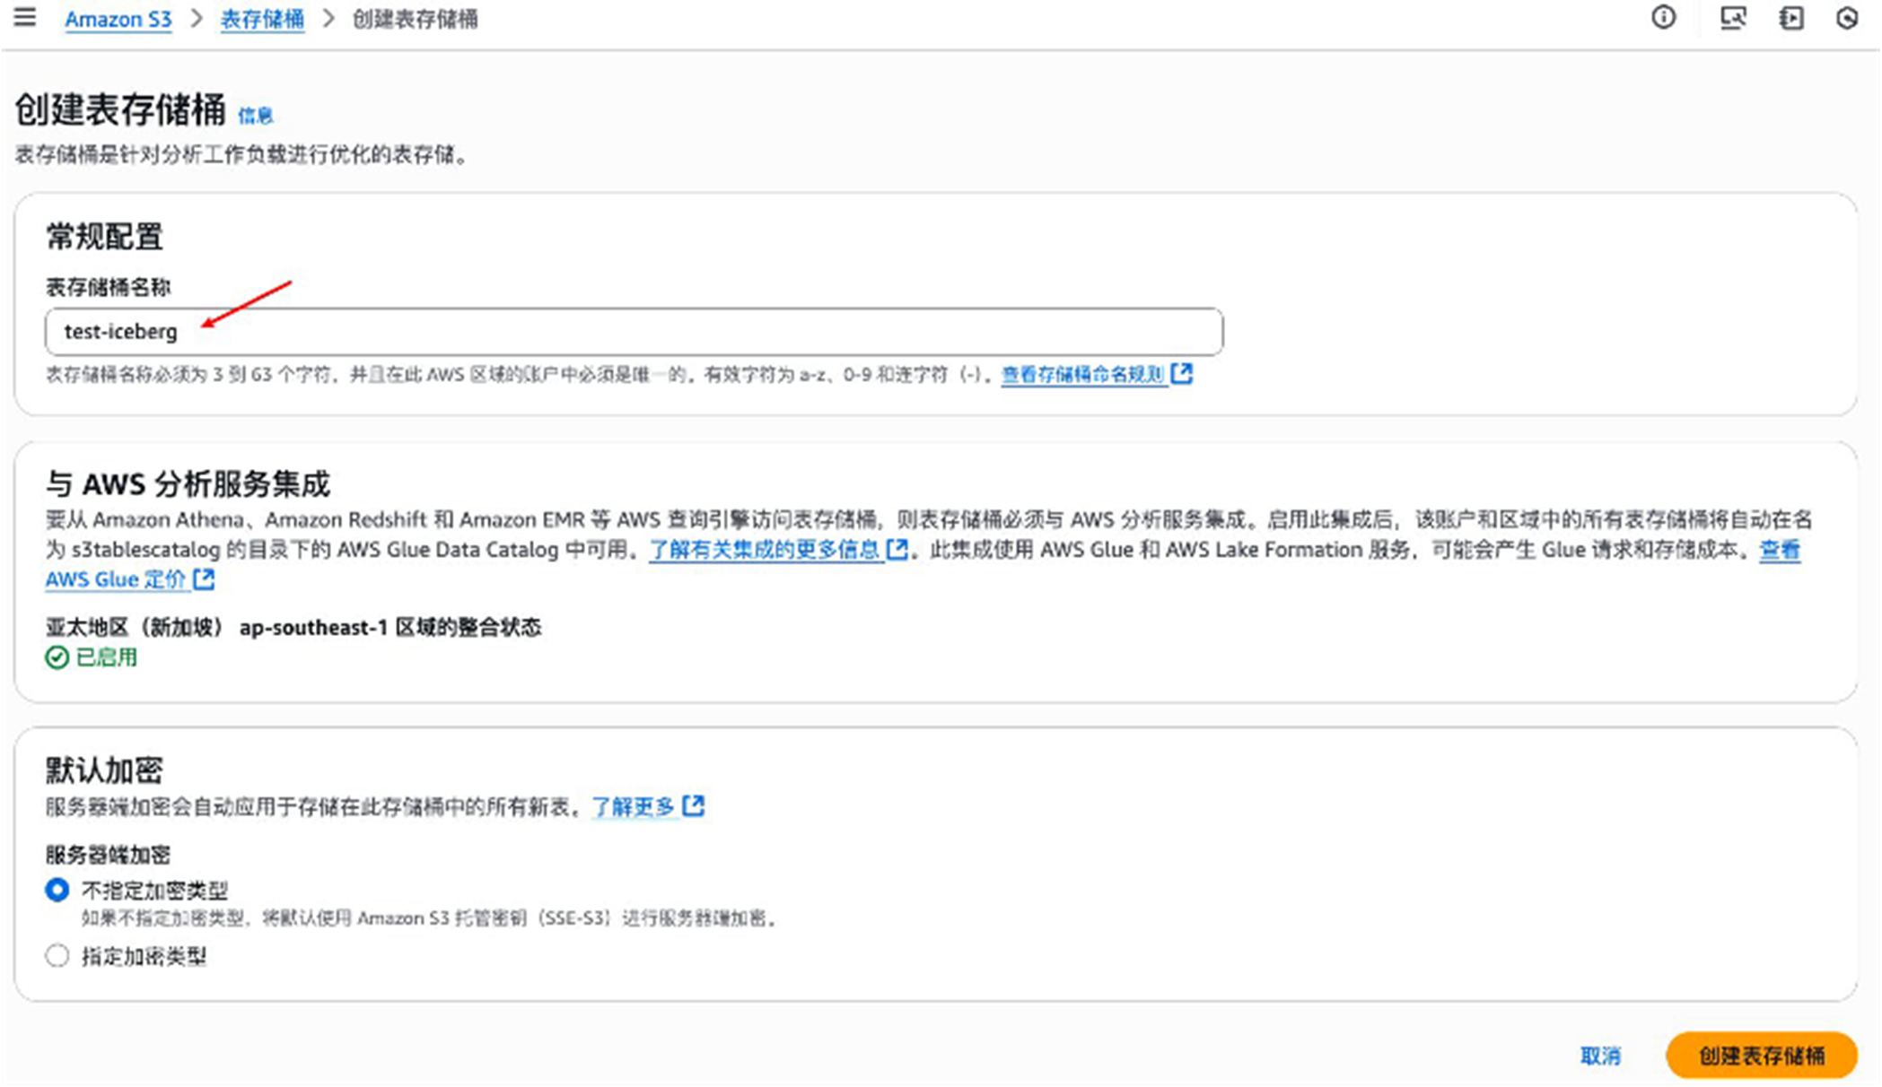Click the settings hexagon icon top right

1847,18
